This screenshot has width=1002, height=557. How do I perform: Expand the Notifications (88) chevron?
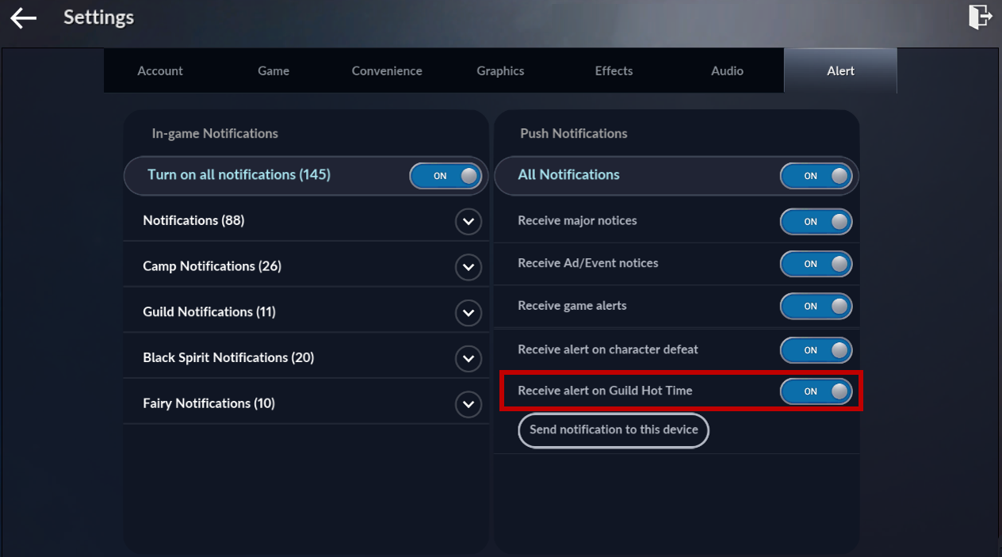[x=468, y=221]
